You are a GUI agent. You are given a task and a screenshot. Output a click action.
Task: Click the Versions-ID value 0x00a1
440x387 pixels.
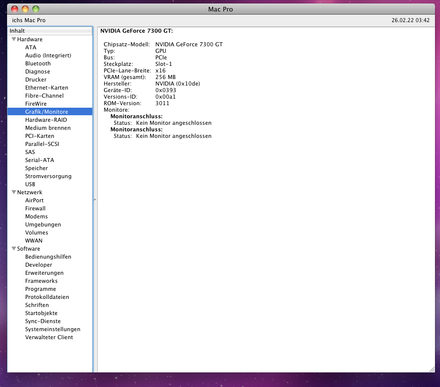pyautogui.click(x=165, y=97)
